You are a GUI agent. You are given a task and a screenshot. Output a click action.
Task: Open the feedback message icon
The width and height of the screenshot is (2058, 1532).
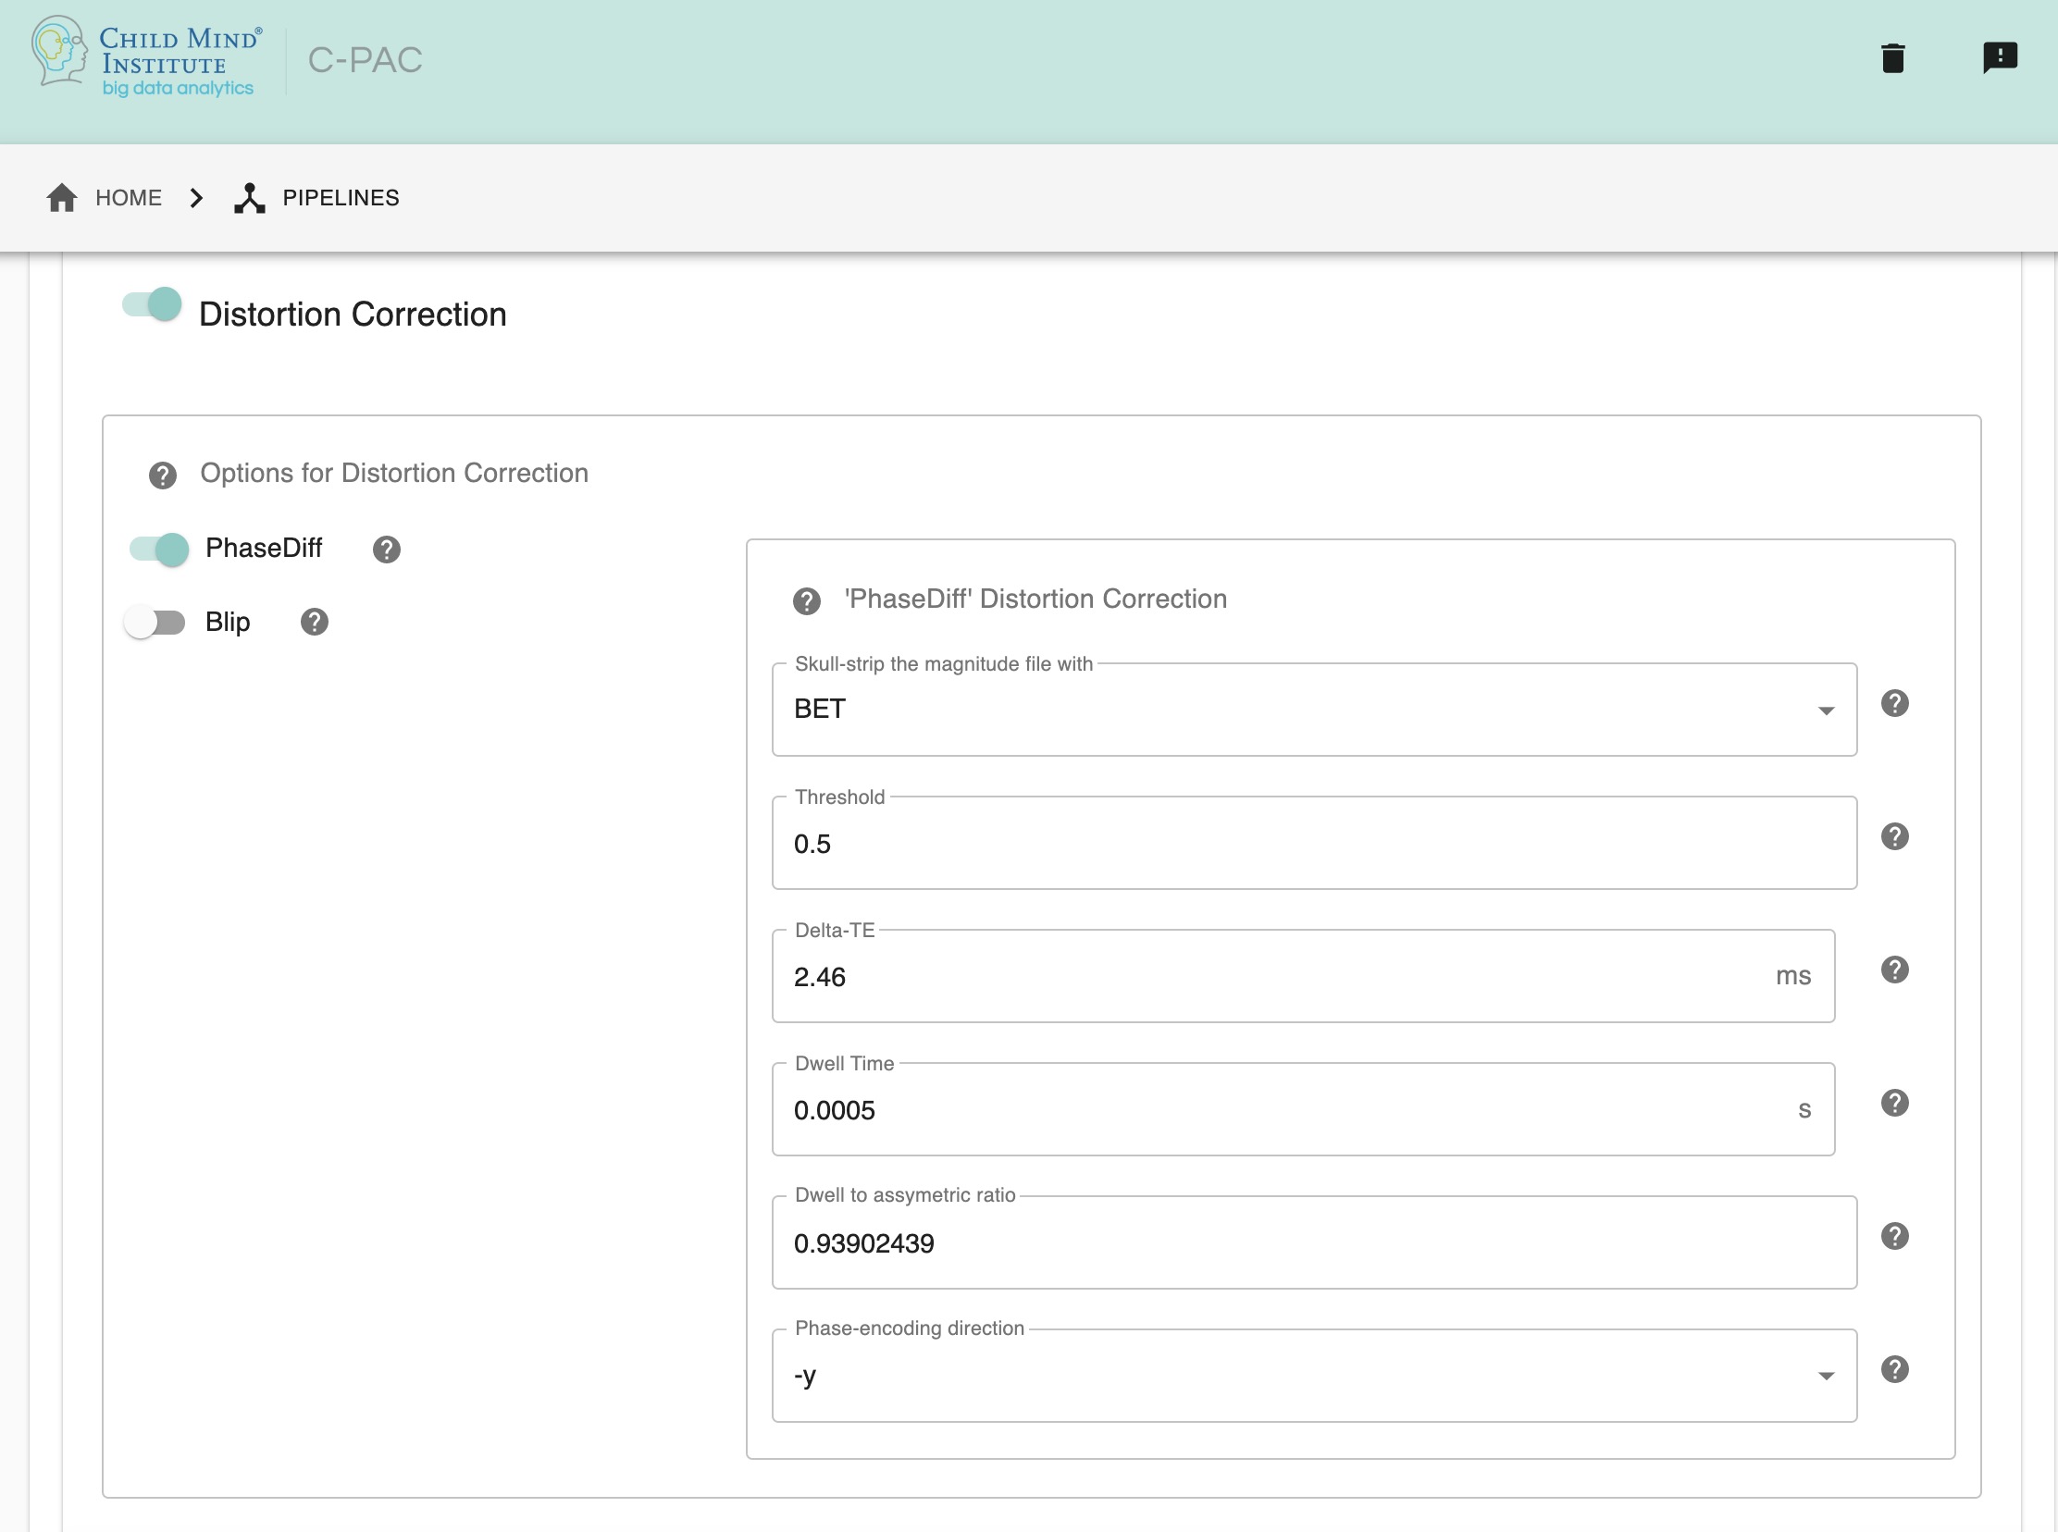click(x=2000, y=57)
